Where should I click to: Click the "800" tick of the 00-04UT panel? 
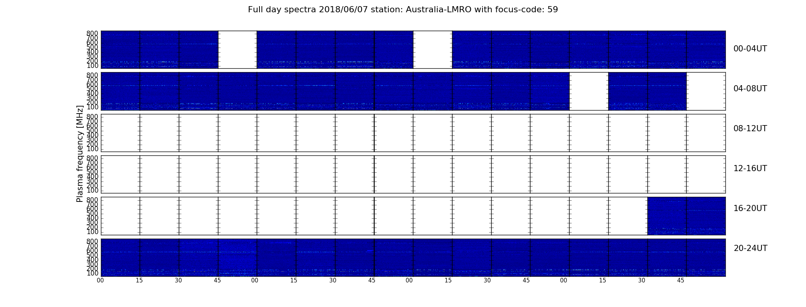[92, 33]
